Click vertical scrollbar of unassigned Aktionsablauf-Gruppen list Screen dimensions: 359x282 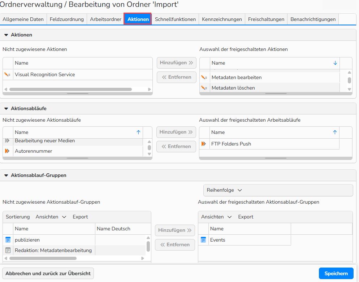point(148,246)
